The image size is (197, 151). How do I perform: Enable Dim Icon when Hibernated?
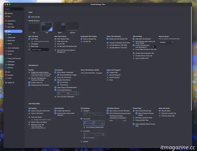pyautogui.click(x=55, y=97)
